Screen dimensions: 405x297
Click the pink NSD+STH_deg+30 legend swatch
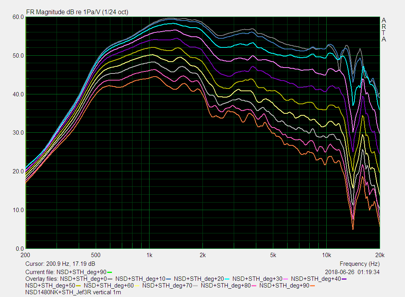coord(286,279)
